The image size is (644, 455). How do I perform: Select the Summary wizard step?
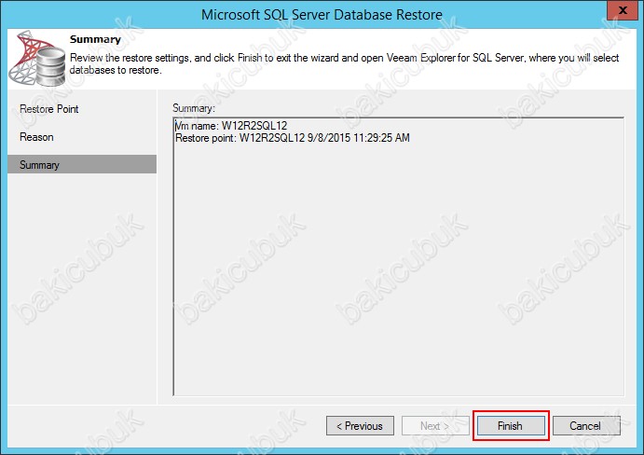pyautogui.click(x=82, y=164)
